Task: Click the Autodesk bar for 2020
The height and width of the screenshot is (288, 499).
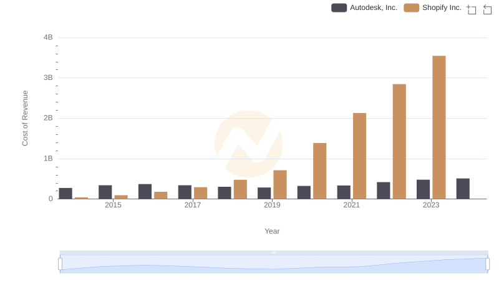Action: click(304, 192)
